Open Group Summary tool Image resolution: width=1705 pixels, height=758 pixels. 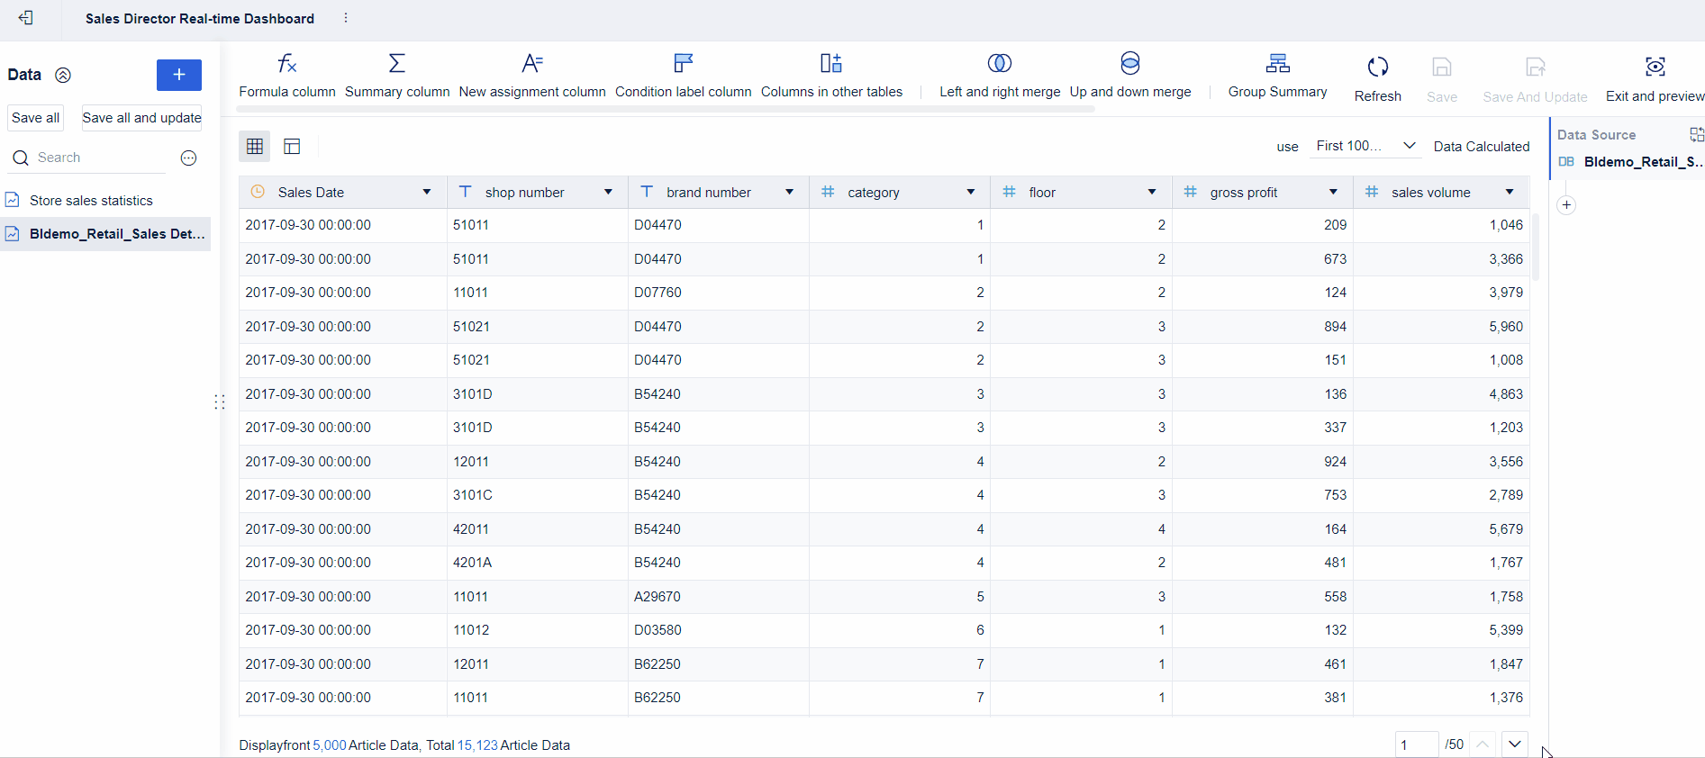coord(1277,64)
